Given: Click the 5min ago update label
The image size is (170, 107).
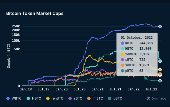Looking at the screenshot, I should [159, 98].
